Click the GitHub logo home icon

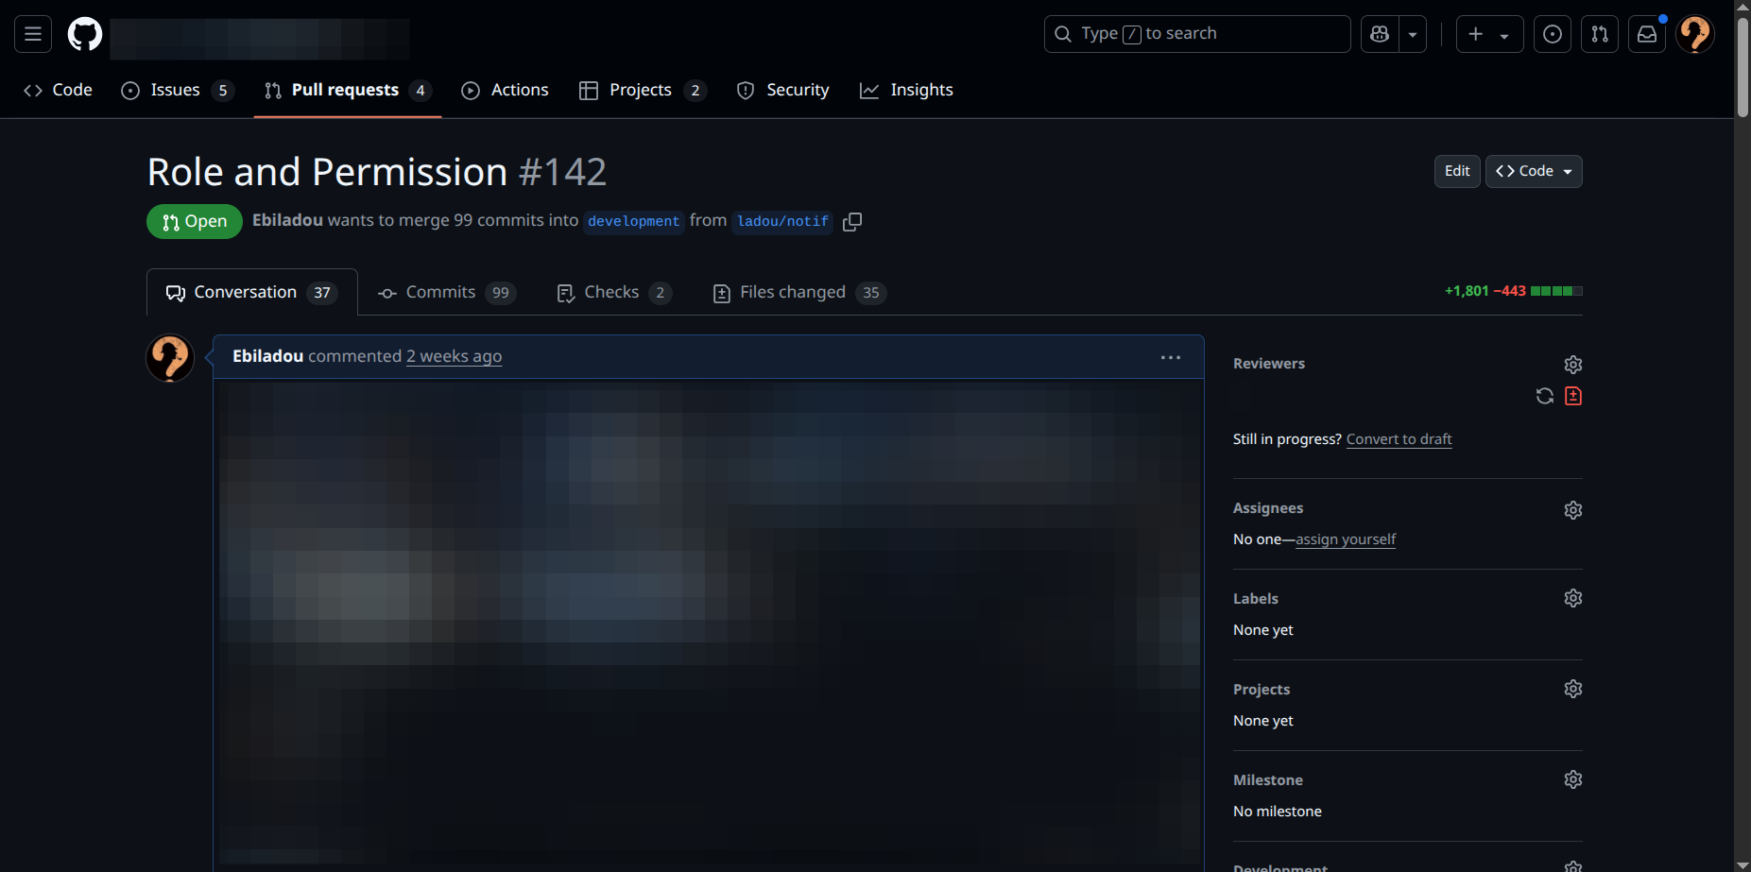pos(85,35)
